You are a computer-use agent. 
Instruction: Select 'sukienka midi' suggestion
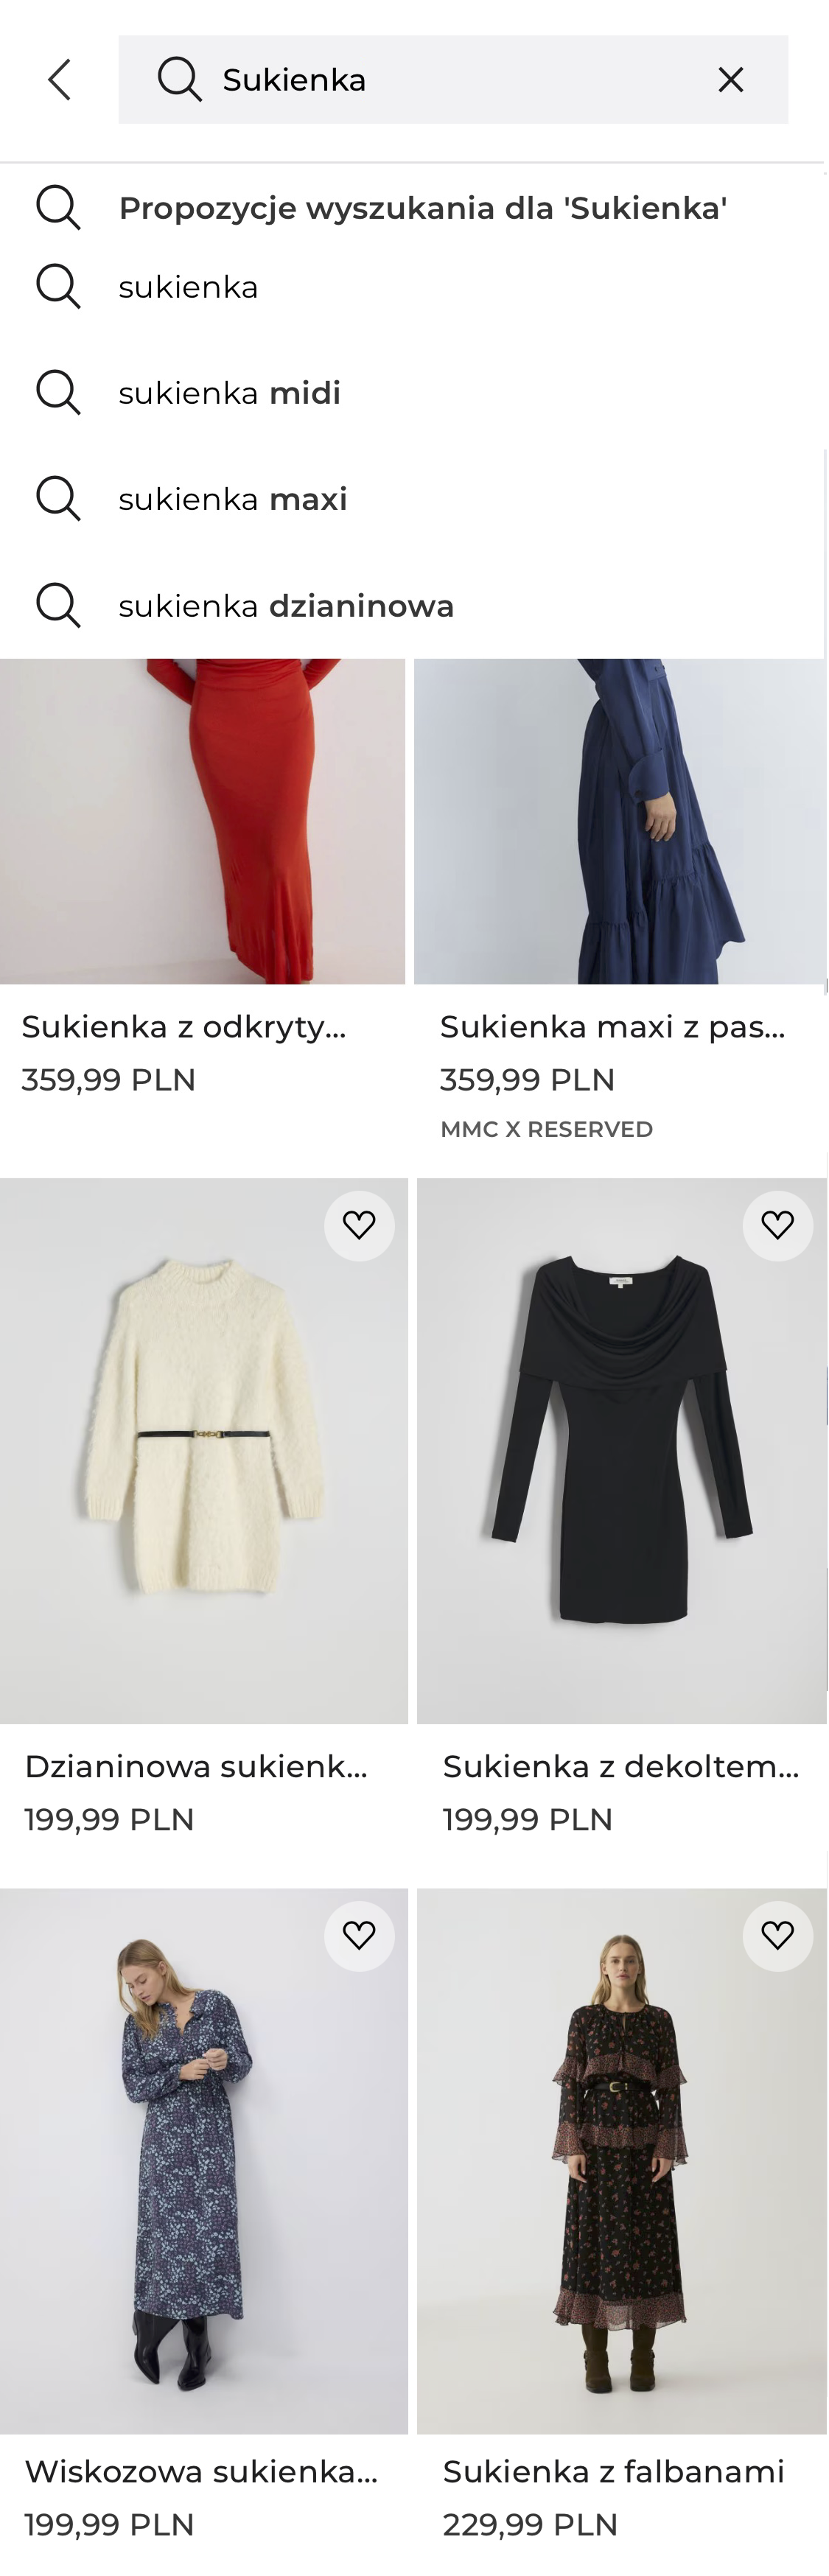(229, 393)
